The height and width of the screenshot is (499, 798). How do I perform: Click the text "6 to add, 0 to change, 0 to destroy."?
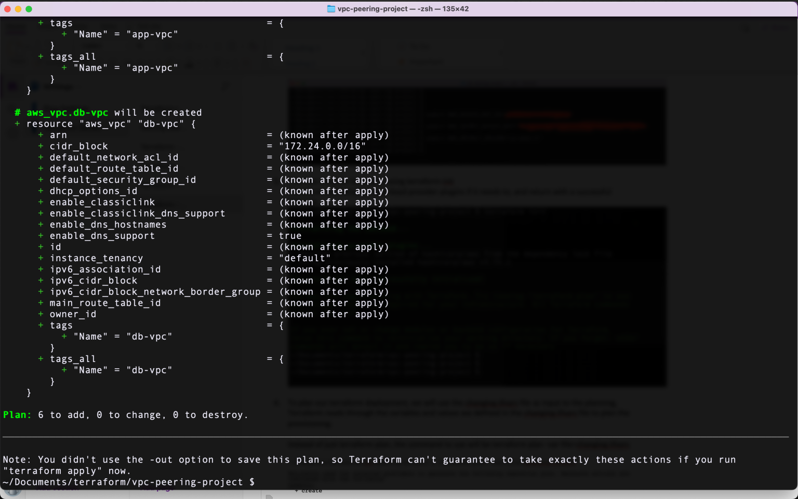coord(143,415)
